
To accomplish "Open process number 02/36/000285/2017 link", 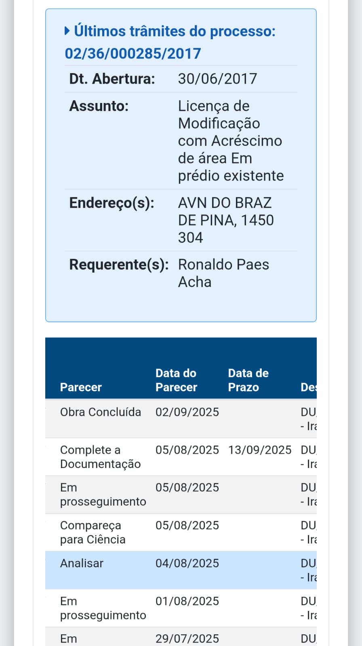I will pyautogui.click(x=133, y=53).
